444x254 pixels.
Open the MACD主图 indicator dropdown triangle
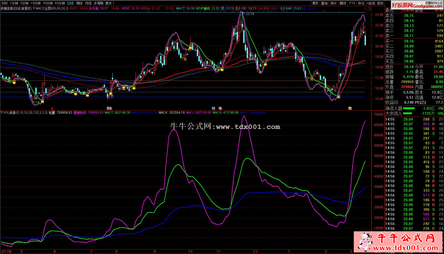pyautogui.click(x=34, y=8)
